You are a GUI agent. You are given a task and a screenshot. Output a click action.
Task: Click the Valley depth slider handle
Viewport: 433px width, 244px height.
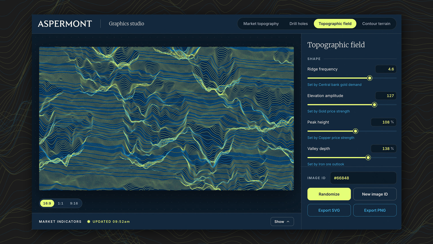[368, 158]
